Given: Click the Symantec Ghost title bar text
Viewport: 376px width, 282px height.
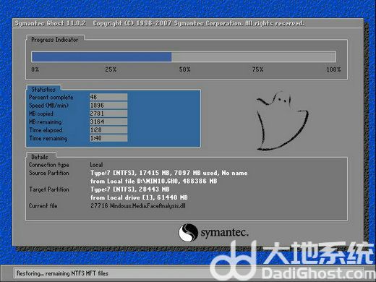Looking at the screenshot, I should (x=51, y=23).
